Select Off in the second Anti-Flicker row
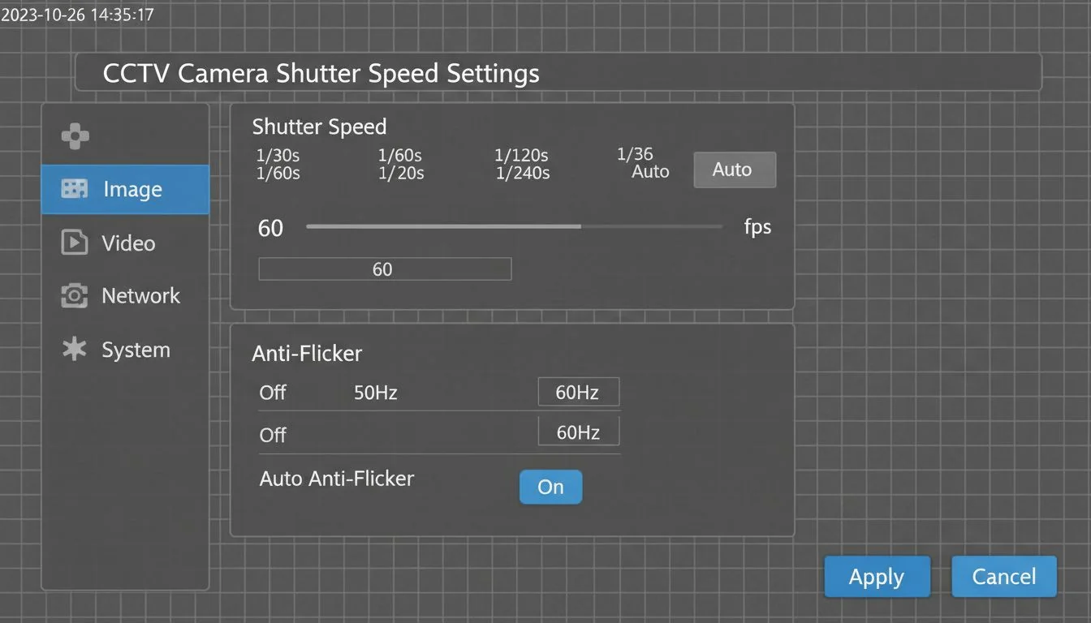1091x623 pixels. point(273,435)
